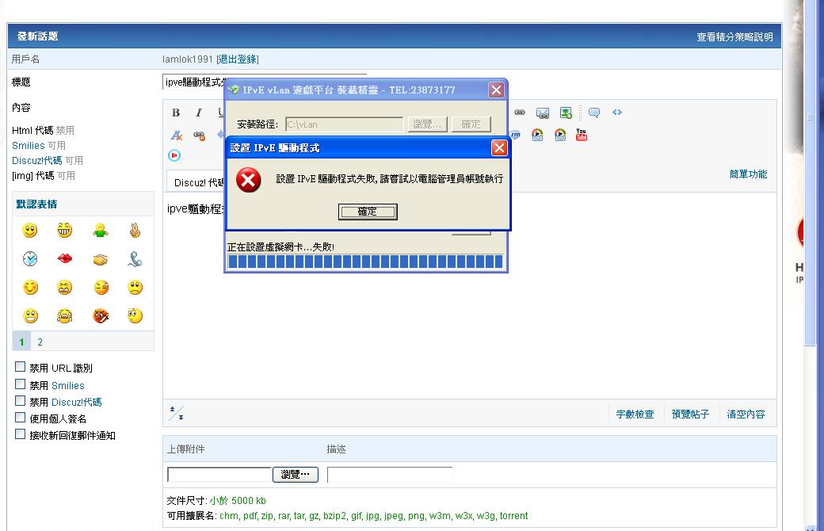Enable the 禁用 URL 識別 checkbox
Image resolution: width=824 pixels, height=531 pixels.
coord(21,367)
